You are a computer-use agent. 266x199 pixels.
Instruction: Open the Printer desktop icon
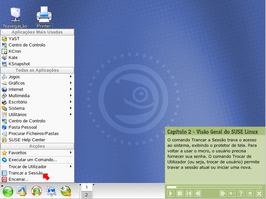point(44,17)
